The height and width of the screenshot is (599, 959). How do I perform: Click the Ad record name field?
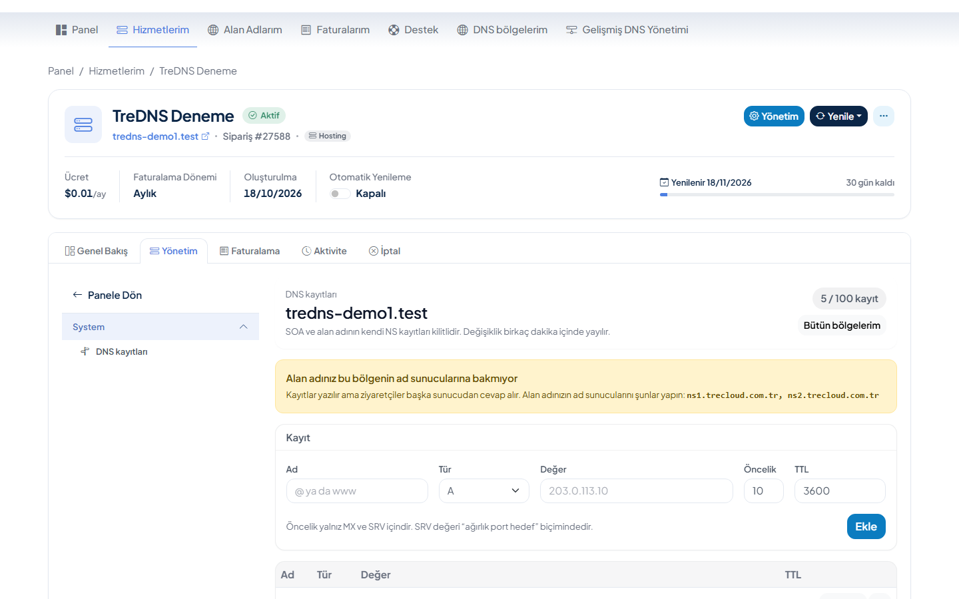click(x=357, y=491)
